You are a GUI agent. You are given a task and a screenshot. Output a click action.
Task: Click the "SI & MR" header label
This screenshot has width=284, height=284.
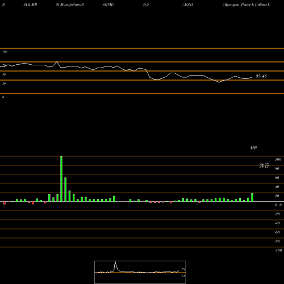30,5
